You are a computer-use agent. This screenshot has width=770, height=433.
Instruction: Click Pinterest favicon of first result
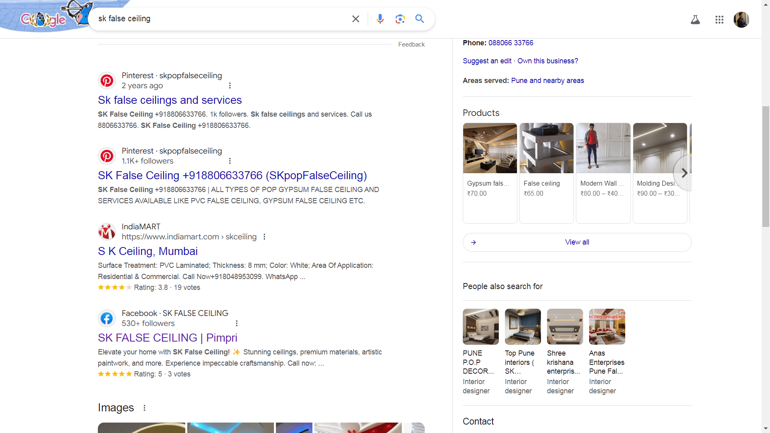pos(107,81)
